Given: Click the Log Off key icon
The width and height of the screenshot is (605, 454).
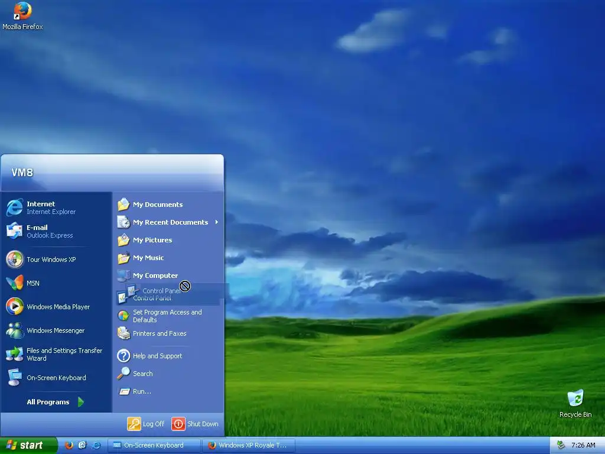Looking at the screenshot, I should point(134,424).
